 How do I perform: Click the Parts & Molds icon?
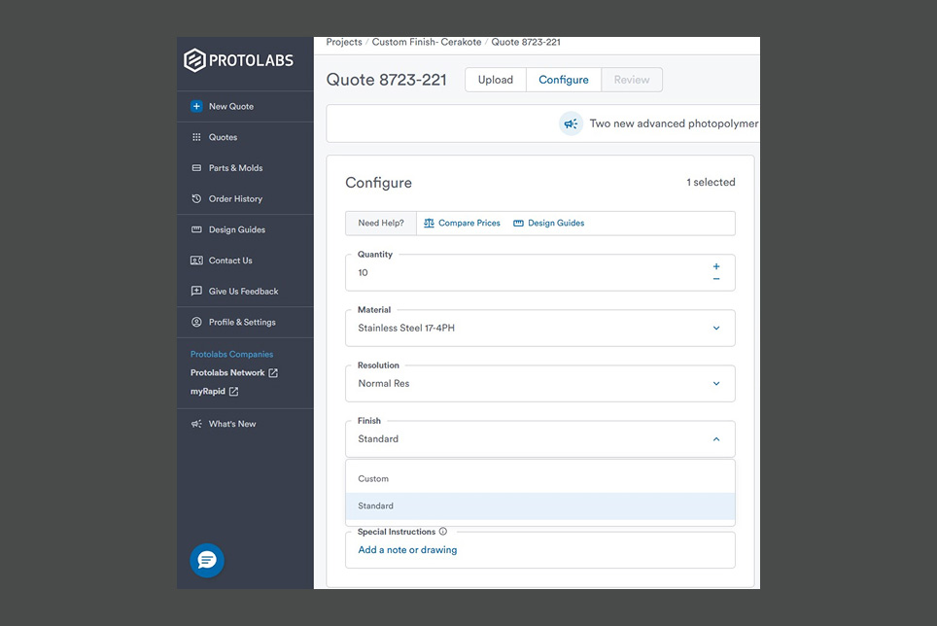(x=196, y=168)
